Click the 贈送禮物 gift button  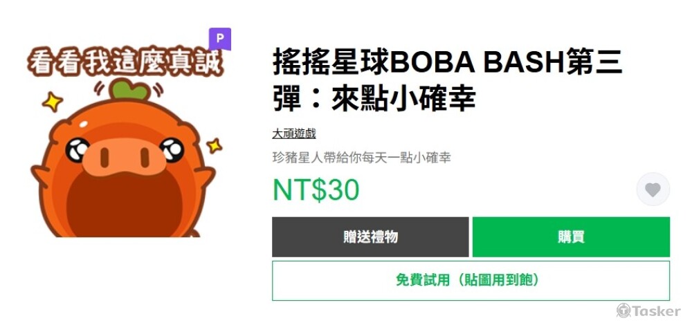370,236
